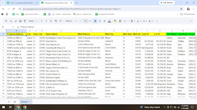Bookmark this page with the star
This screenshot has width=197, height=110.
181,9
